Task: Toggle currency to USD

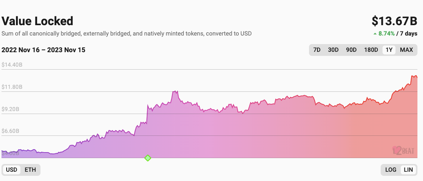Action: pyautogui.click(x=12, y=170)
